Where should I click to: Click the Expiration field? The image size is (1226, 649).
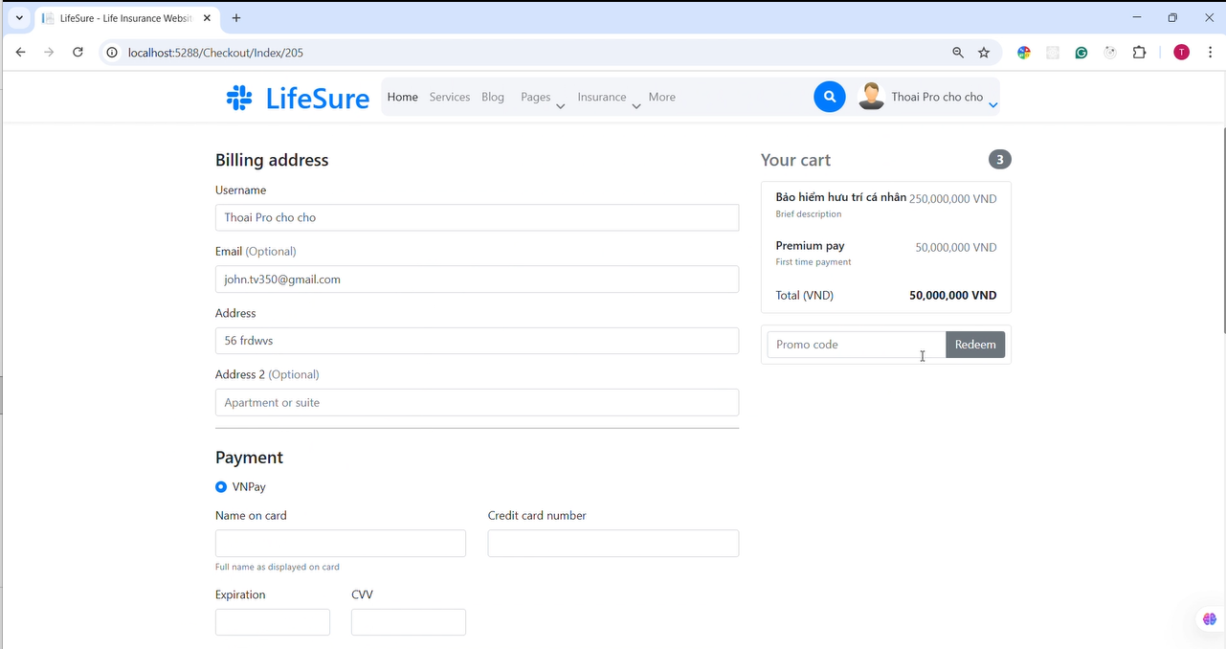tap(273, 622)
